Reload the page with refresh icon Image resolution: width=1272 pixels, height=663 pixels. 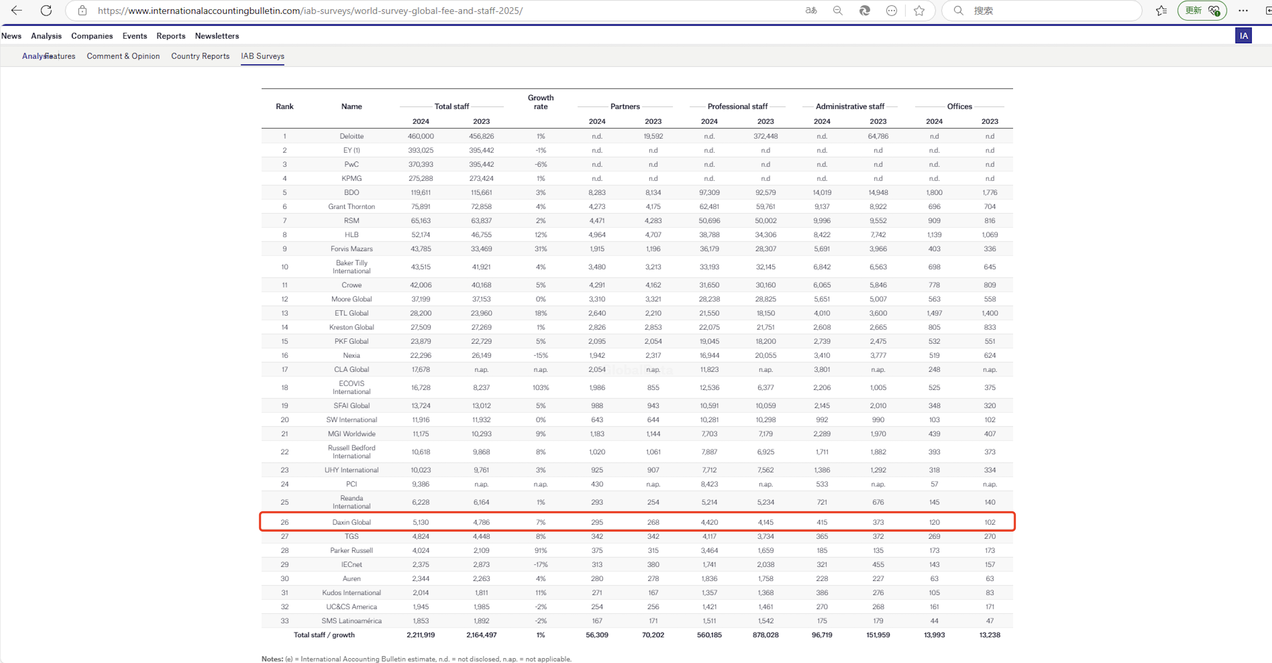click(46, 10)
